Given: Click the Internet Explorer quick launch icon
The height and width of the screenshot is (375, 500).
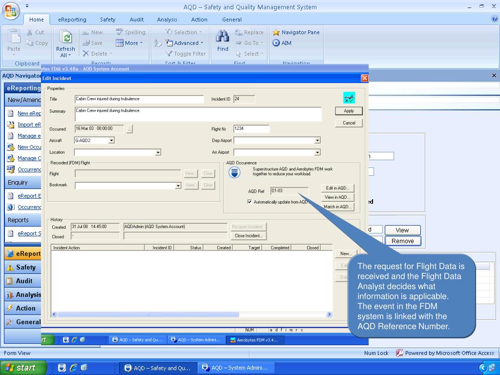Looking at the screenshot, I should coord(73,368).
